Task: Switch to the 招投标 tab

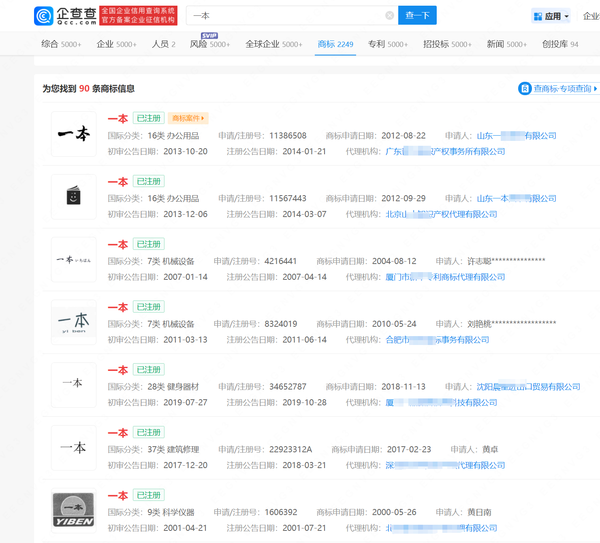Action: click(x=447, y=44)
